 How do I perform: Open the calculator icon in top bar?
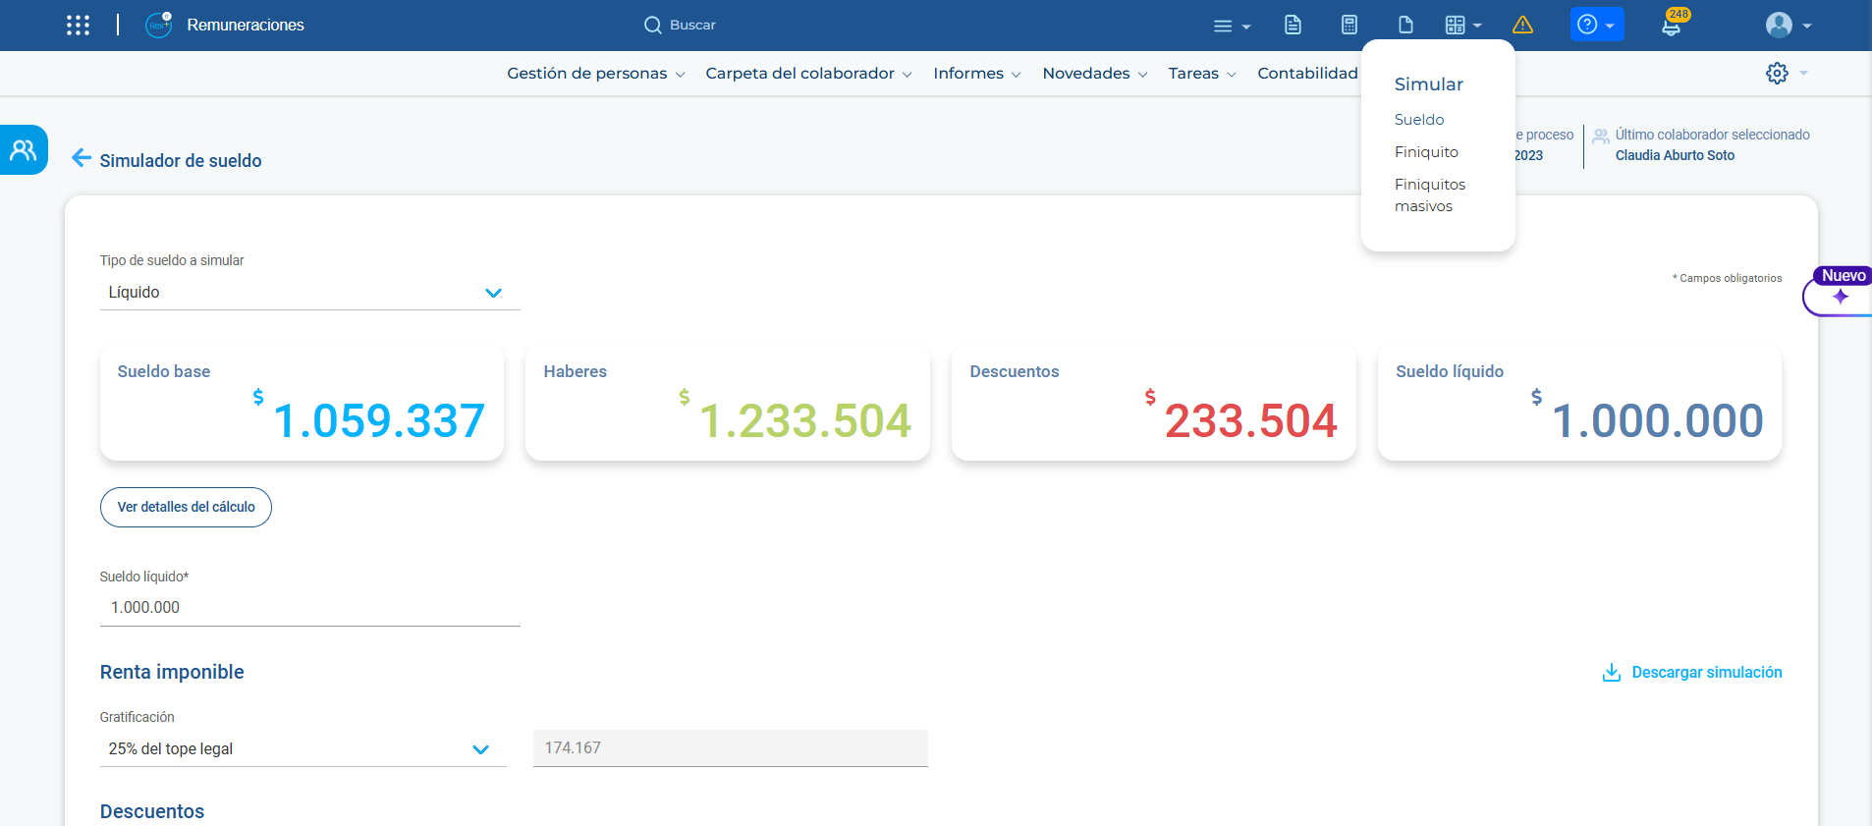tap(1349, 26)
